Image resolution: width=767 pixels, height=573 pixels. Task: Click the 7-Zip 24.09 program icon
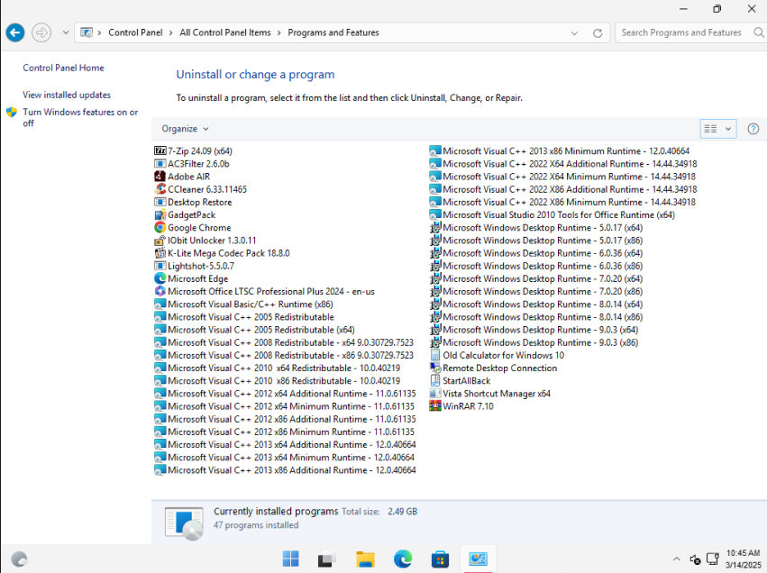[x=160, y=150]
